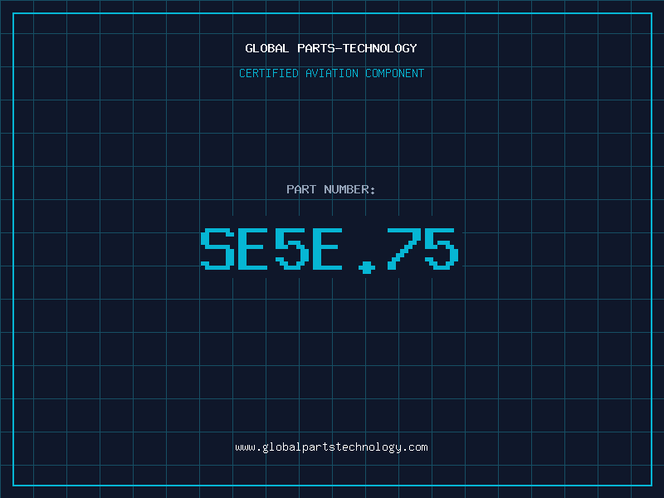Click the PART NUMBER: label

pyautogui.click(x=331, y=189)
